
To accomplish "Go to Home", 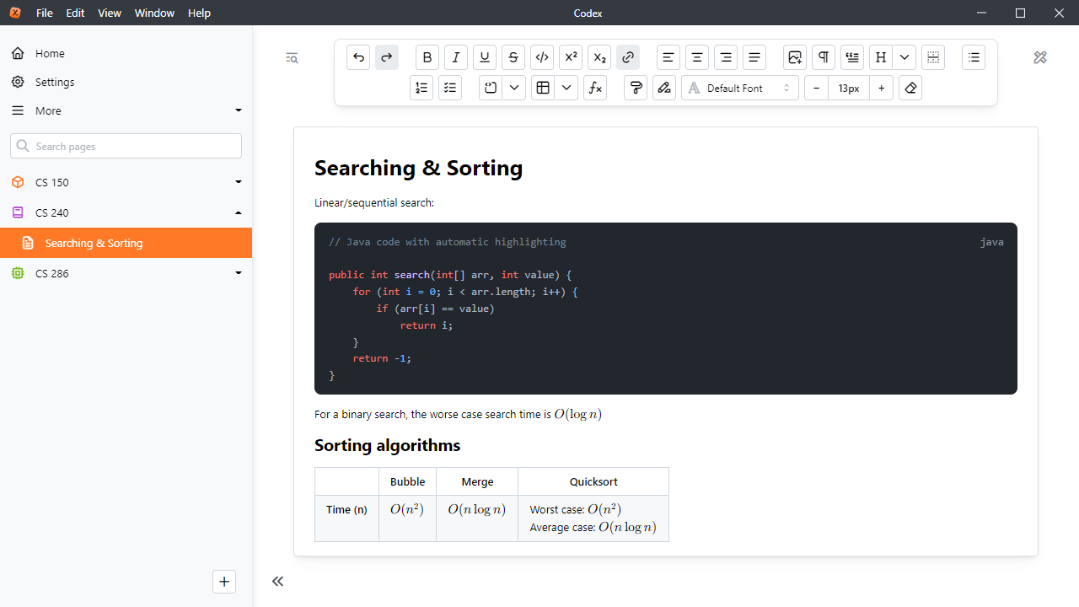I will point(126,53).
